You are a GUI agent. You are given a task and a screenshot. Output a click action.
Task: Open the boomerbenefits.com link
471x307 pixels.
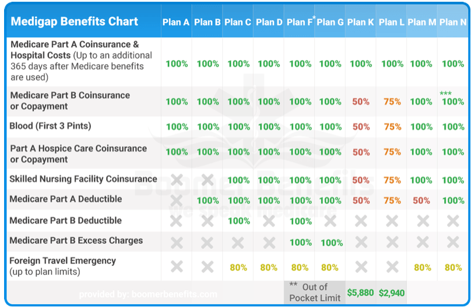click(148, 294)
